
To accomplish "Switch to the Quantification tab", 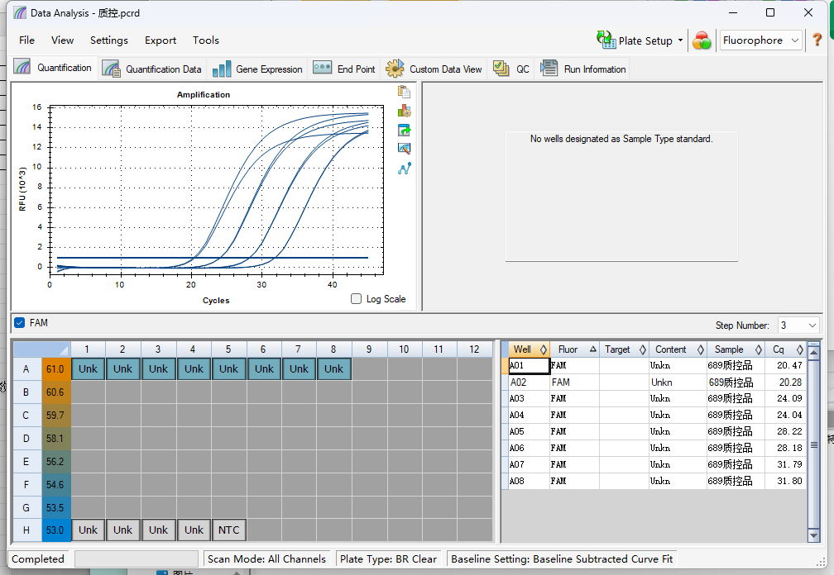I will click(x=53, y=68).
